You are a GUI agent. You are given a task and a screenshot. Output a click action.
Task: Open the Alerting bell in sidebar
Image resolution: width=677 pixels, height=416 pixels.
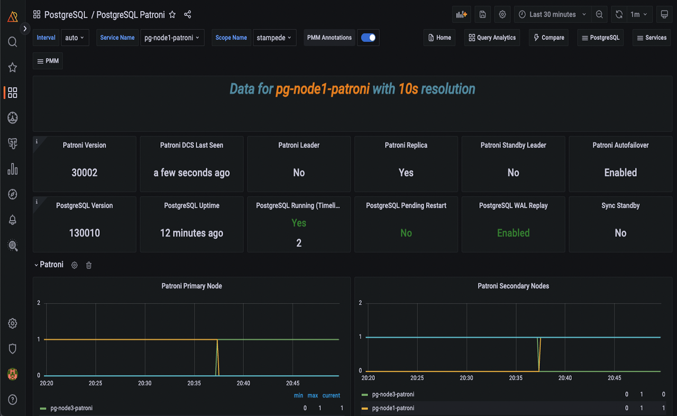13,220
